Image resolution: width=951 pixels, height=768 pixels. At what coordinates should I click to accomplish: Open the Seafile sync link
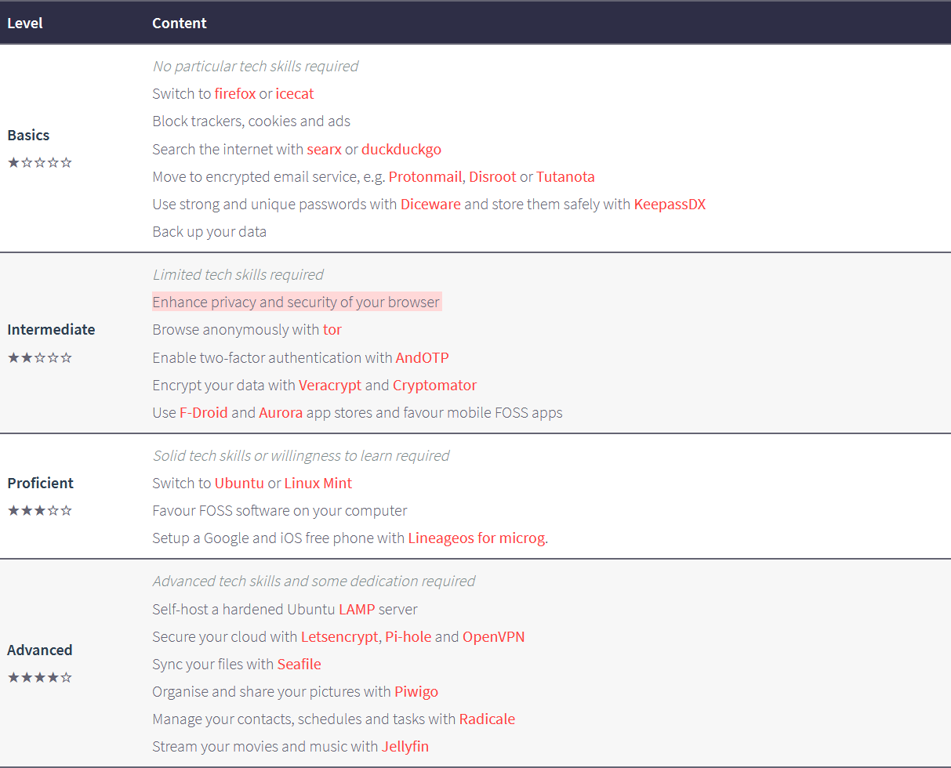tap(299, 664)
